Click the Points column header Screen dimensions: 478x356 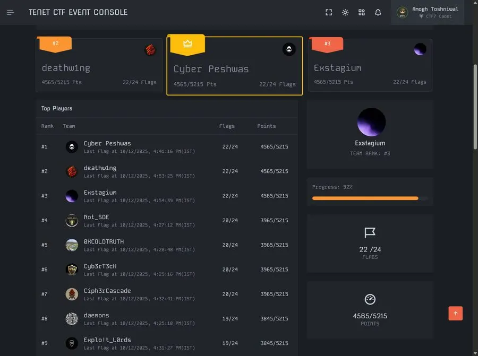point(267,126)
